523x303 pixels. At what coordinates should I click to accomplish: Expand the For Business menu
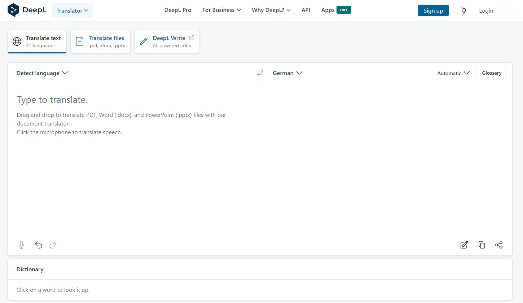[x=221, y=10]
